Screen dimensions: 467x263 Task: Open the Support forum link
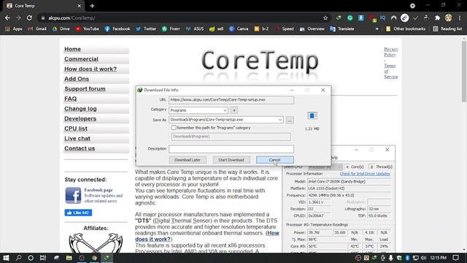(85, 89)
